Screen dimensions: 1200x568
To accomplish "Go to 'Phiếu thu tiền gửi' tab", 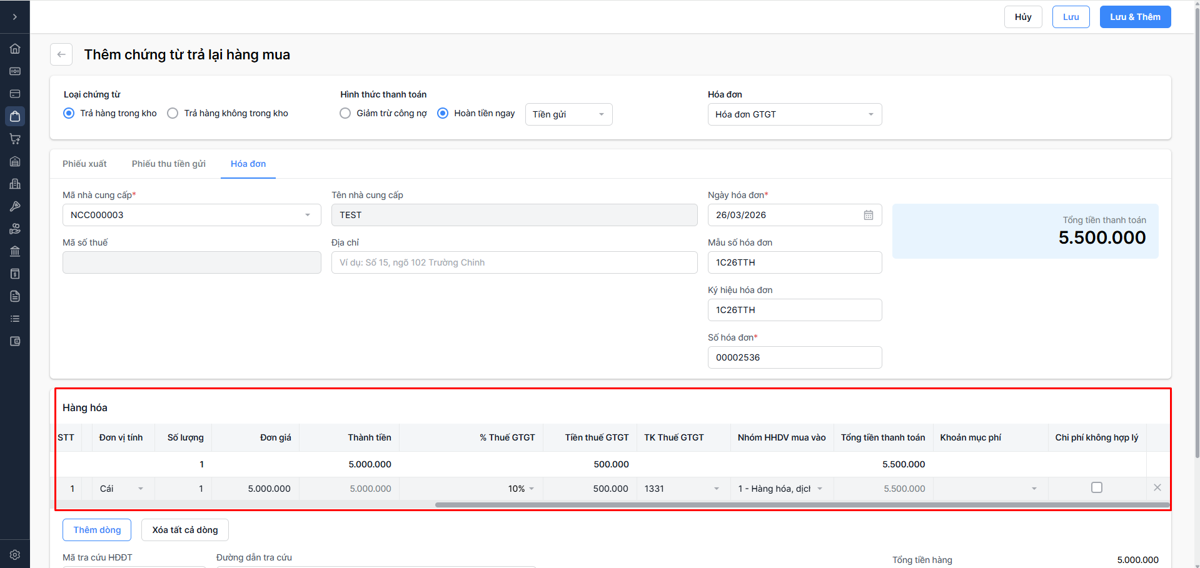I will pos(168,164).
